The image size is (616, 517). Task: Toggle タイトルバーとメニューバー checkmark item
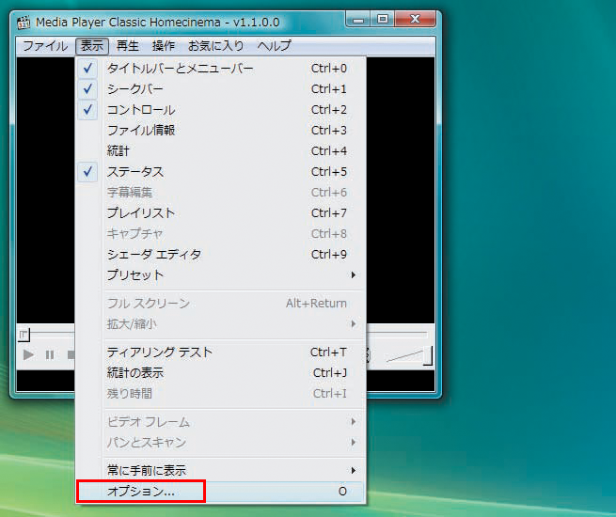tap(220, 69)
